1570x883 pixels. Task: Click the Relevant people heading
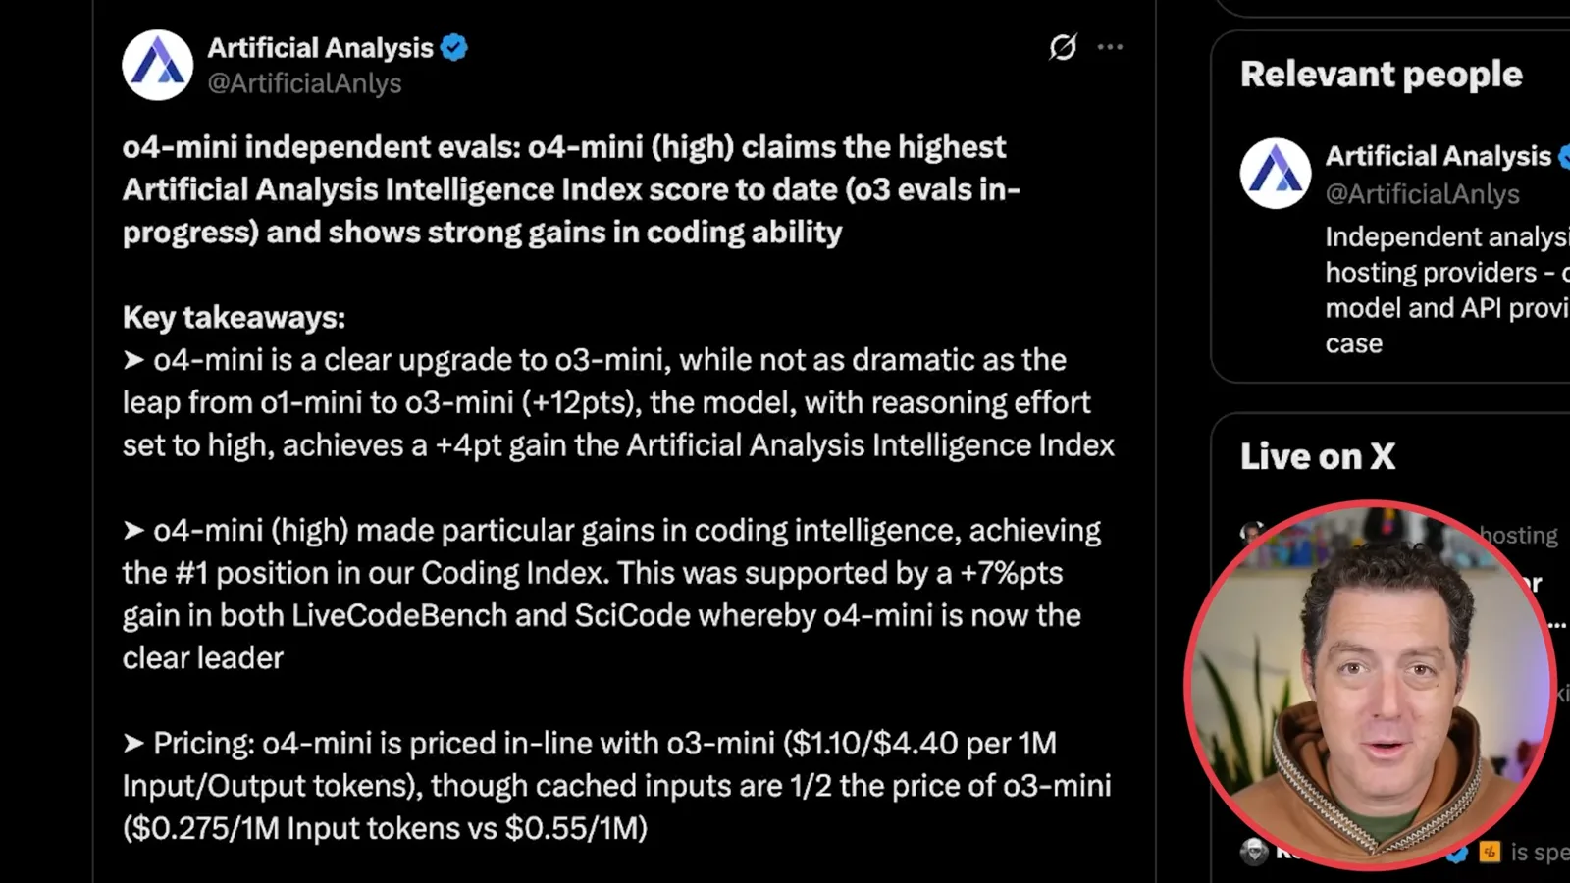[1381, 75]
